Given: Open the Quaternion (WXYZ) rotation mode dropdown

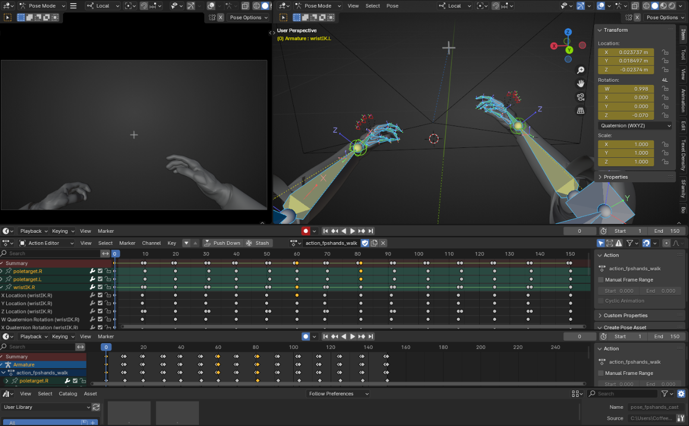Looking at the screenshot, I should pyautogui.click(x=635, y=126).
